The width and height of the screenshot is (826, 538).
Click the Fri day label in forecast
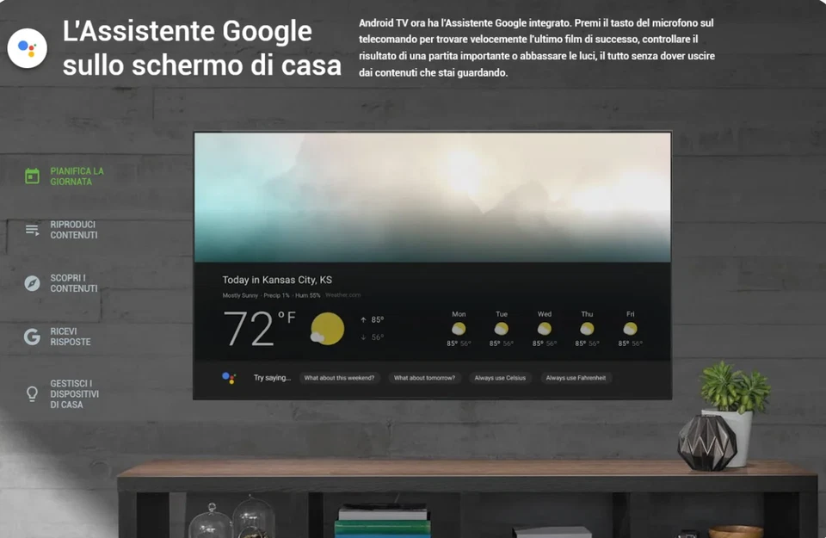coord(631,314)
